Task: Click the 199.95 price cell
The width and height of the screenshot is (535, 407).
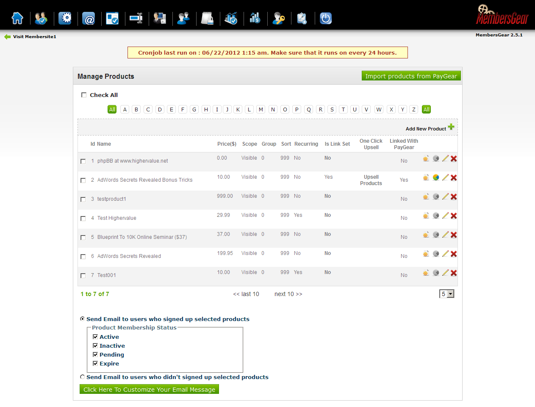Action: (225, 253)
